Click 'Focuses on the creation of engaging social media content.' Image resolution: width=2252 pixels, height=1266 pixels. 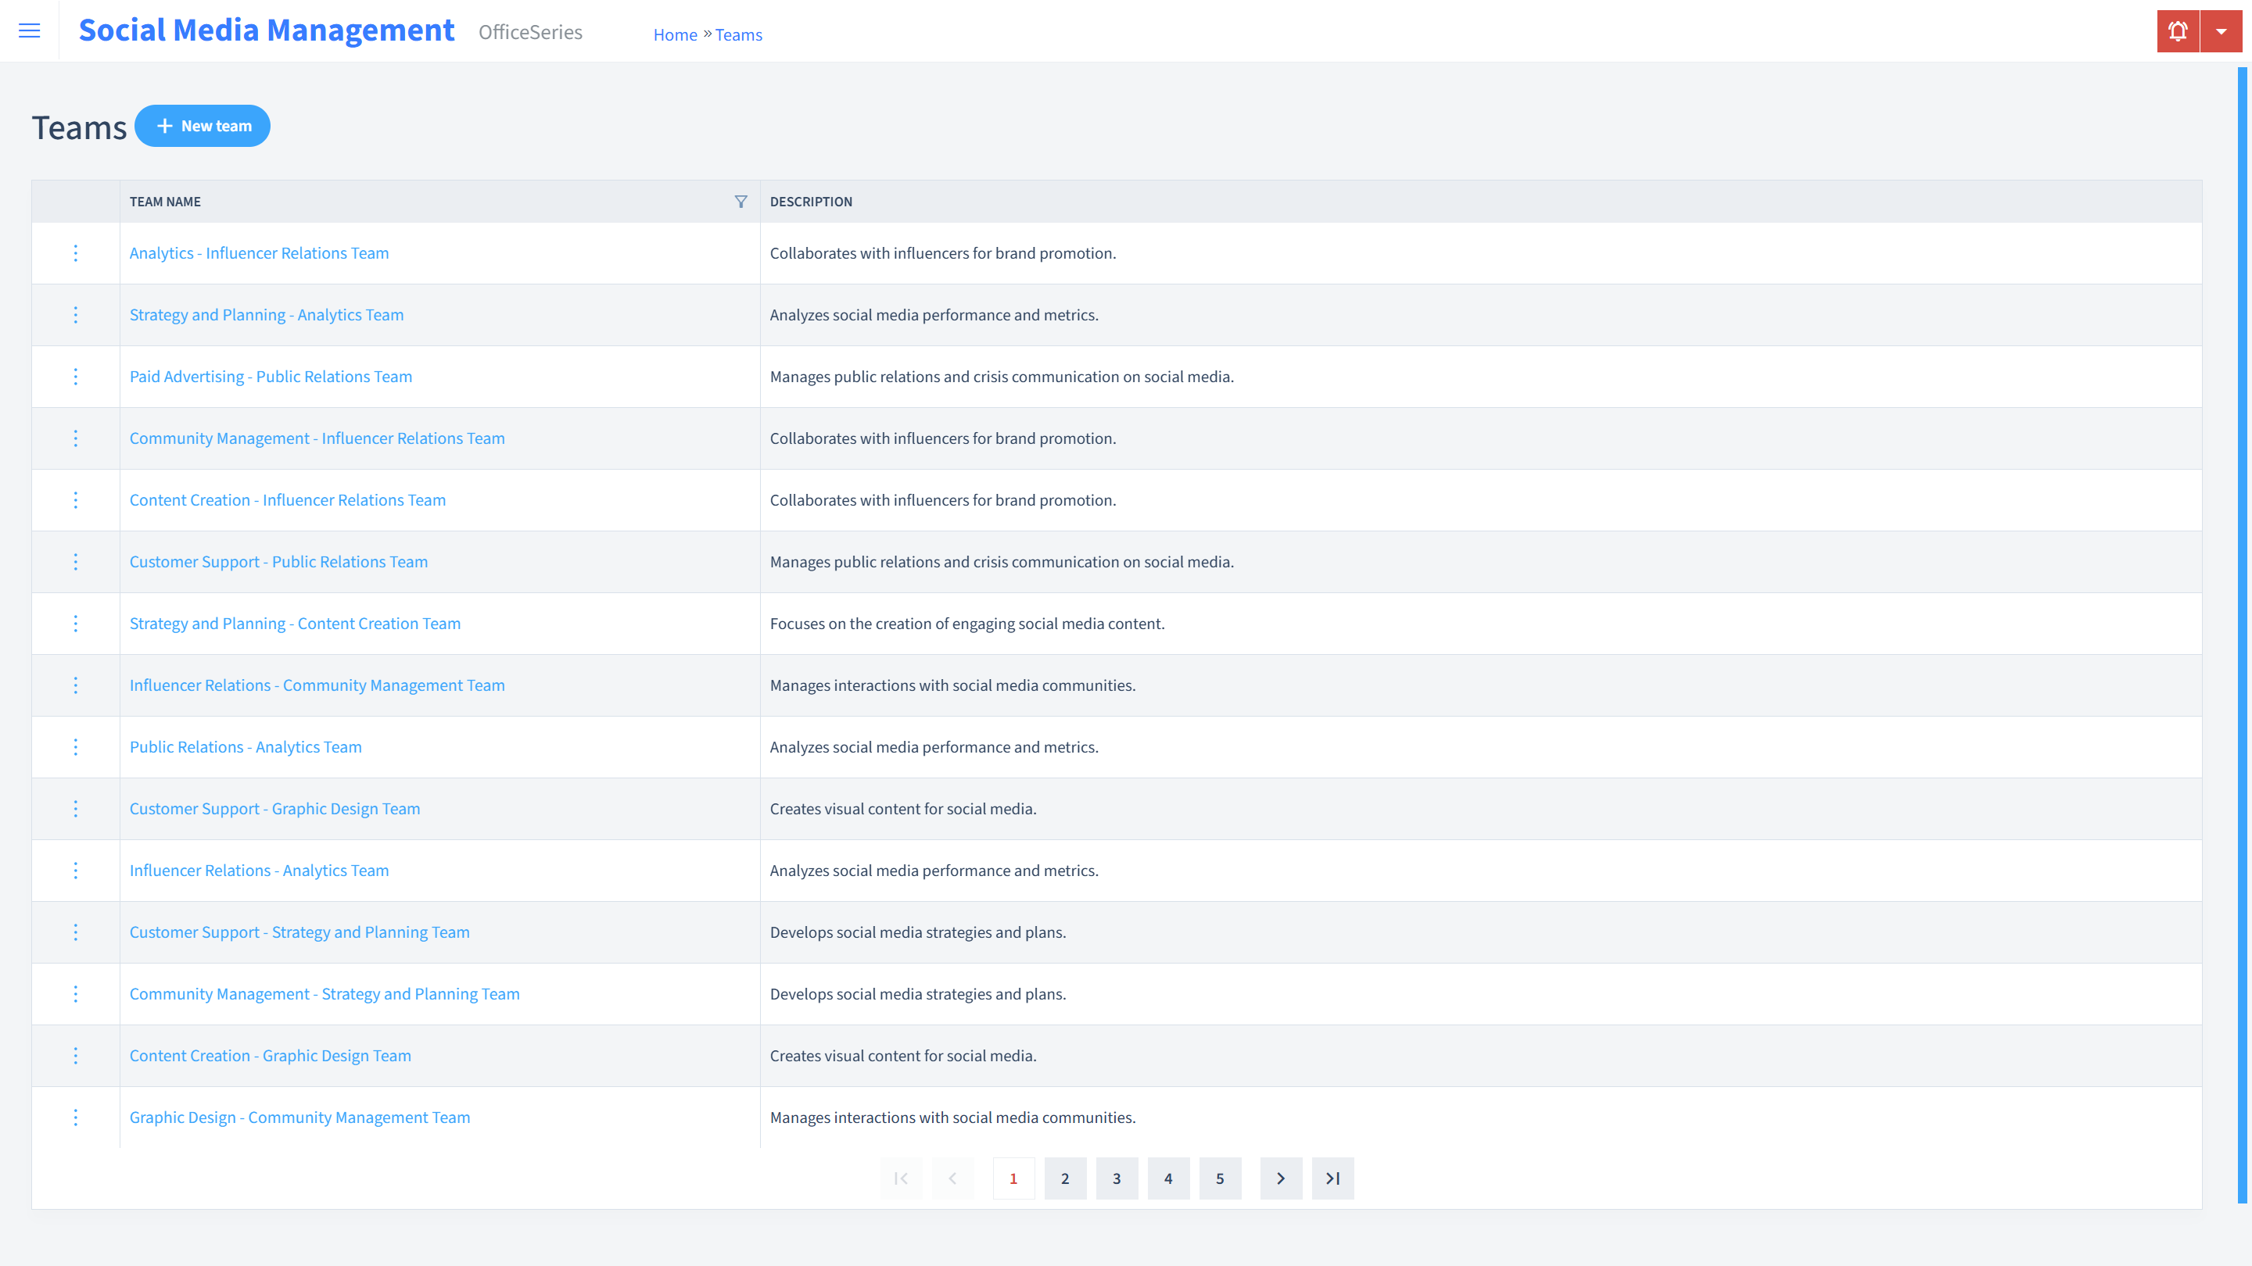[x=967, y=624]
